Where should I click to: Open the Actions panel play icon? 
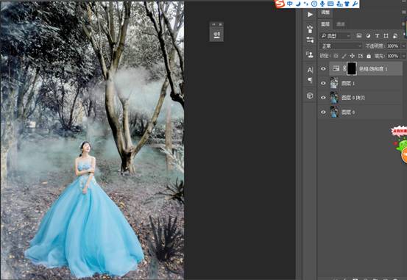[310, 15]
